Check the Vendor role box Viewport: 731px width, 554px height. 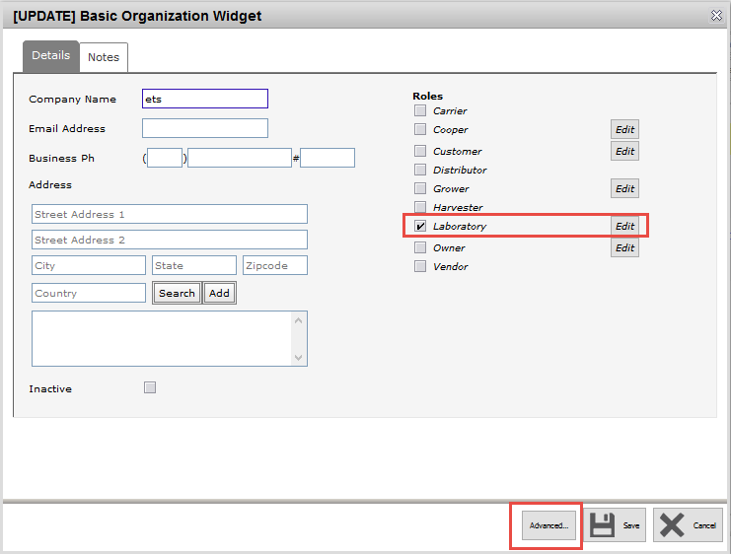click(x=420, y=266)
